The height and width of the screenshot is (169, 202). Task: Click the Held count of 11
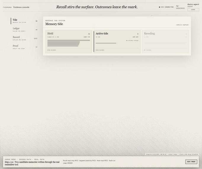point(89,34)
